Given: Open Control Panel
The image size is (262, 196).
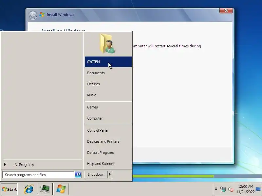Looking at the screenshot, I should (108, 130).
